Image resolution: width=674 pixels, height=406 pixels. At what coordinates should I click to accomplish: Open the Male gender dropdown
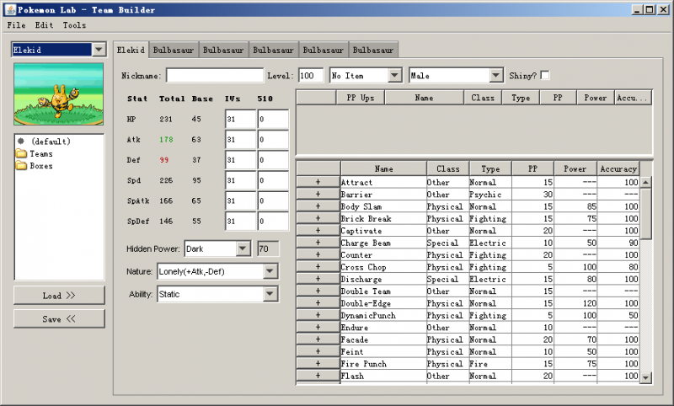495,75
